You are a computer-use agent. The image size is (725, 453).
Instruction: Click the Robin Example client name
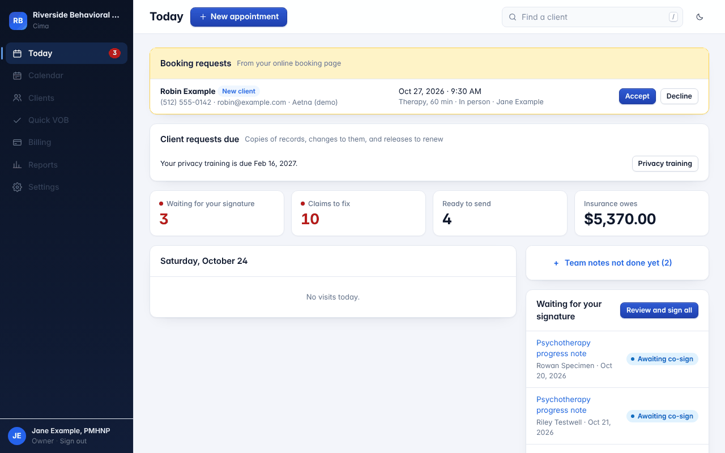[187, 91]
